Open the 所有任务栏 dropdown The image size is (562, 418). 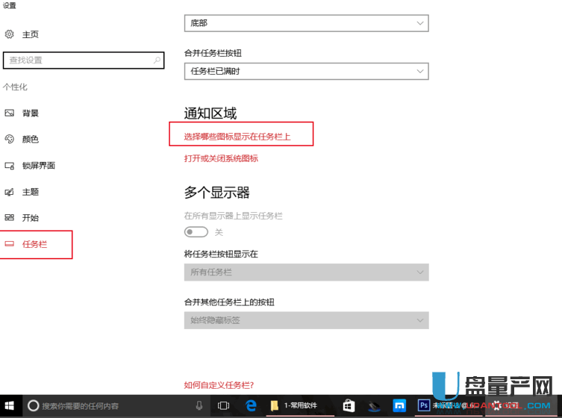[306, 272]
